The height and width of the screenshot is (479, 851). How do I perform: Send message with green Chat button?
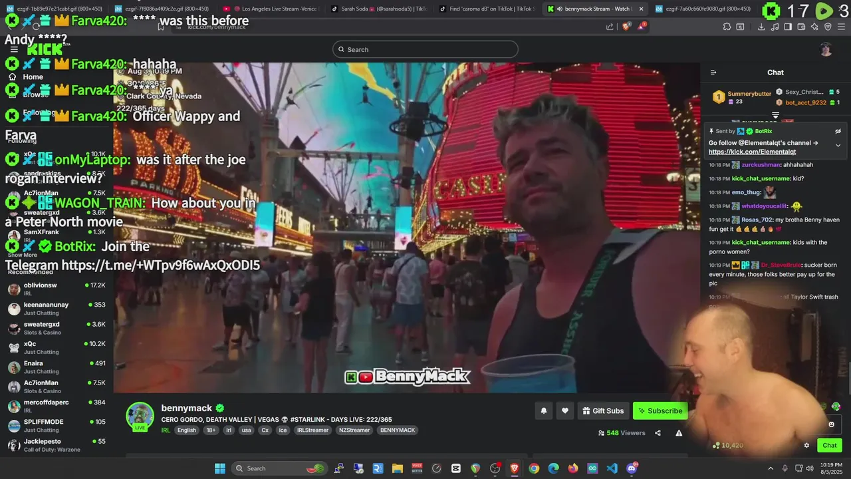pyautogui.click(x=829, y=445)
